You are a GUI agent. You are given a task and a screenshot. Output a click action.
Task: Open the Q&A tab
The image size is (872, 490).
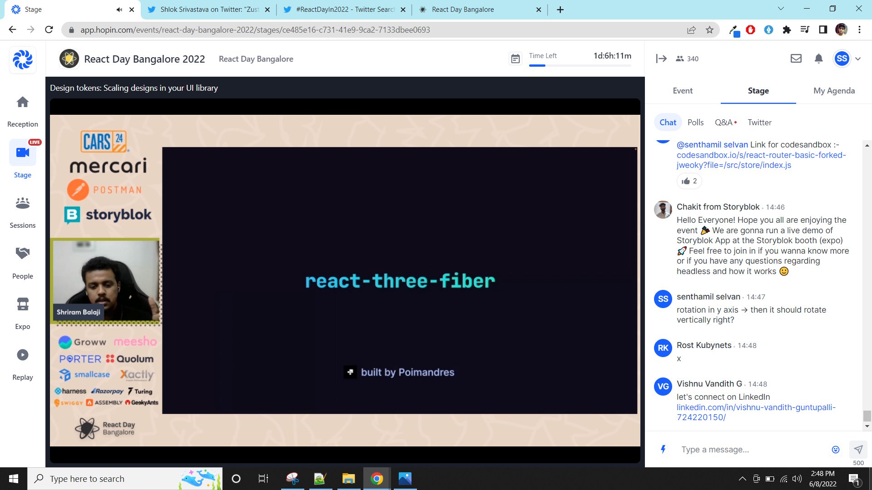point(723,122)
